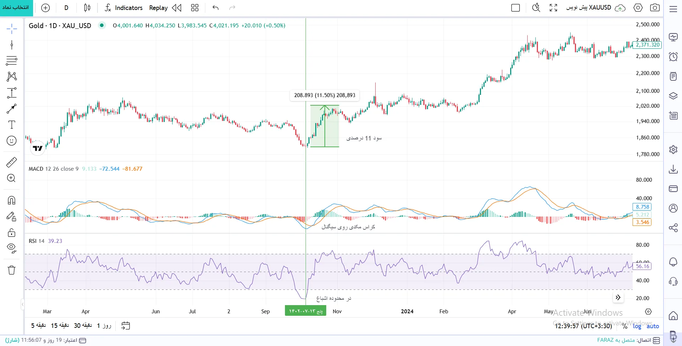
Task: Save chart layout with the cloud icon
Action: pyautogui.click(x=620, y=8)
